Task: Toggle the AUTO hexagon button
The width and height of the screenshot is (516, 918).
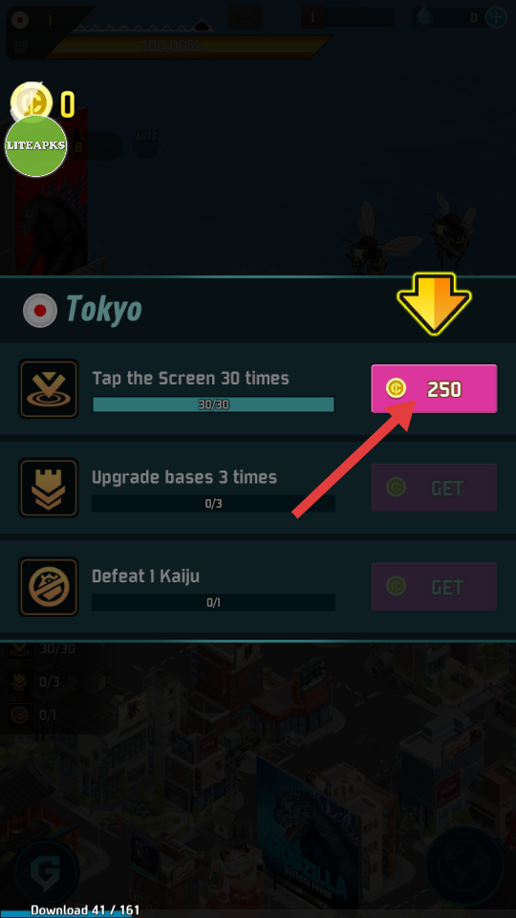Action: [x=146, y=142]
